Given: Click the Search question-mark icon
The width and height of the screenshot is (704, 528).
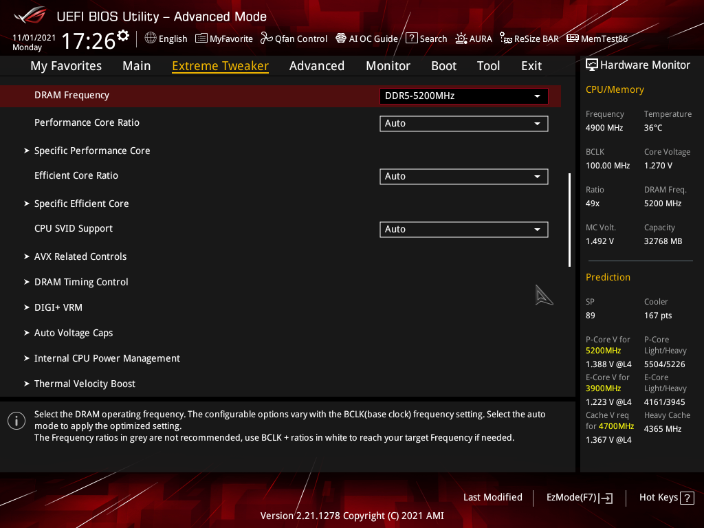Looking at the screenshot, I should pyautogui.click(x=412, y=38).
